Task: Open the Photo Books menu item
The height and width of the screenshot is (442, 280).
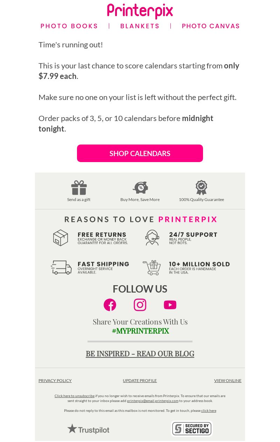Action: 69,26
